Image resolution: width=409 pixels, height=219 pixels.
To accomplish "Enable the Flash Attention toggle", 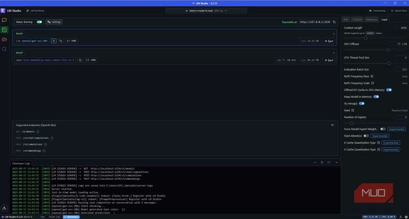I will click(366, 136).
